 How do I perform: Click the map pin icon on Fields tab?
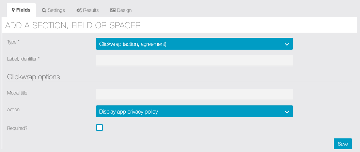pyautogui.click(x=13, y=10)
